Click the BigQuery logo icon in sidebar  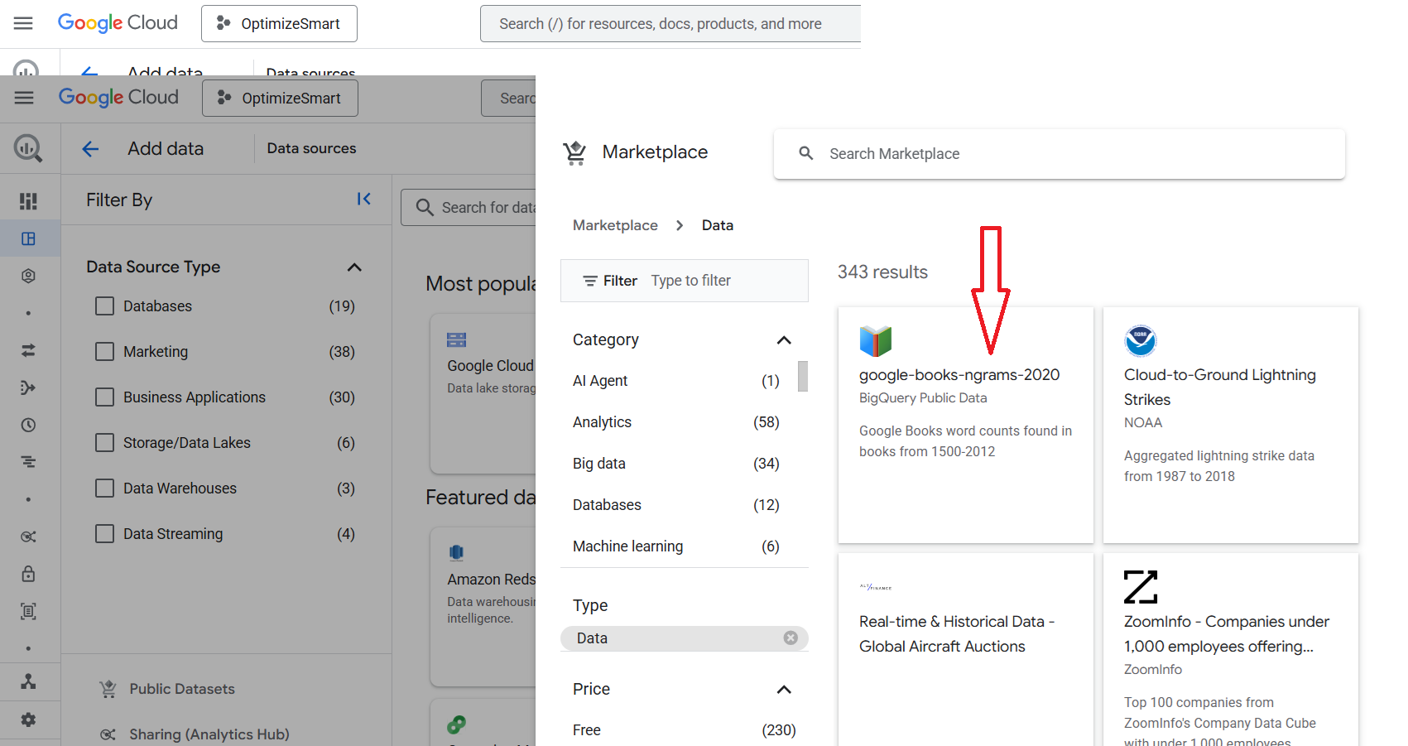click(28, 148)
